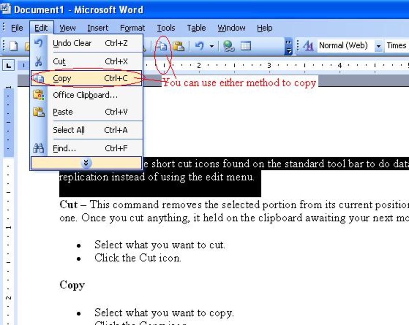Expand the full Edit menu with chevron
This screenshot has width=409, height=325.
point(86,163)
